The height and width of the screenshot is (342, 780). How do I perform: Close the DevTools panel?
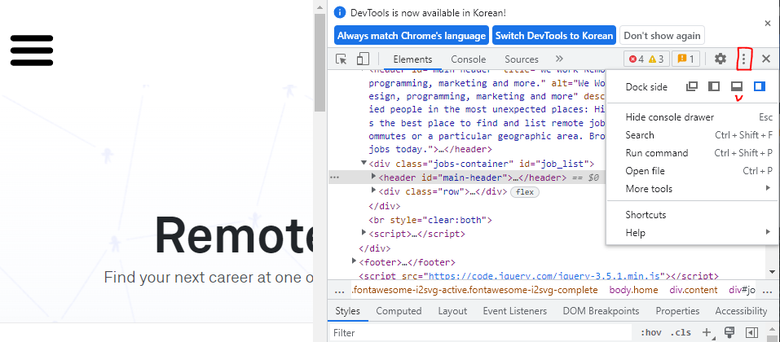(766, 59)
